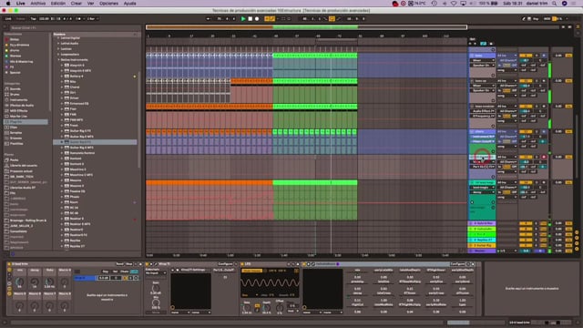
Task: Select the FM8 plug-in
Action: pos(73,115)
